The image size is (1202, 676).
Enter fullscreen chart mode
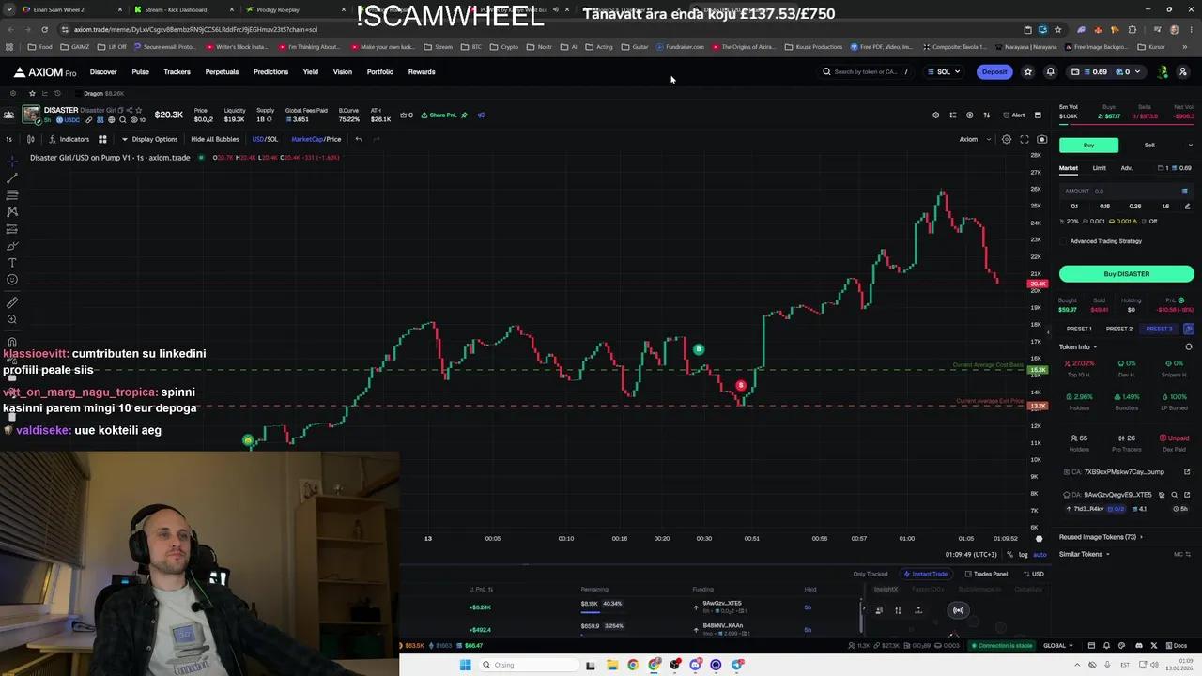[x=1025, y=139]
